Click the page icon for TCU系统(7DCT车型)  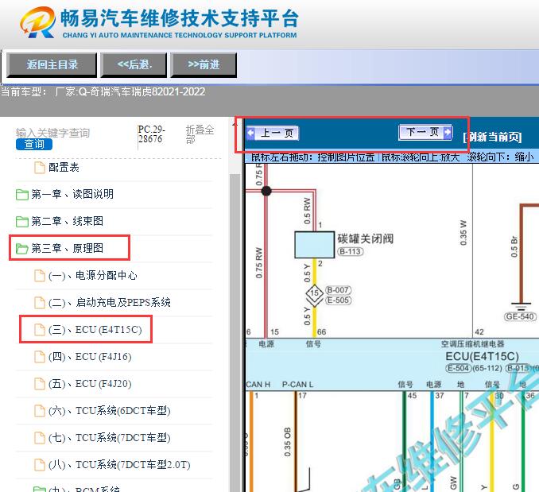pyautogui.click(x=40, y=438)
